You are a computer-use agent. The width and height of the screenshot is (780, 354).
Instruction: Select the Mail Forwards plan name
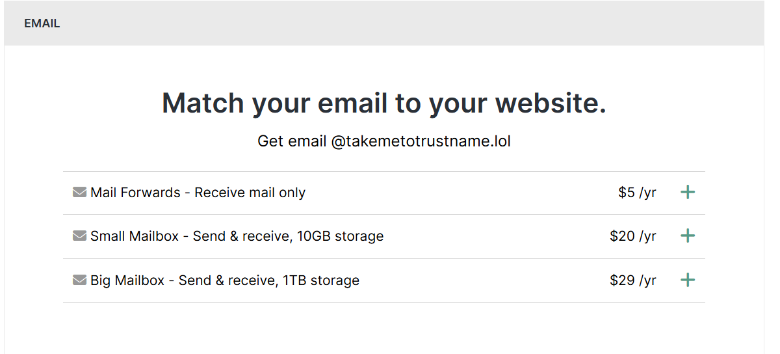coord(135,193)
